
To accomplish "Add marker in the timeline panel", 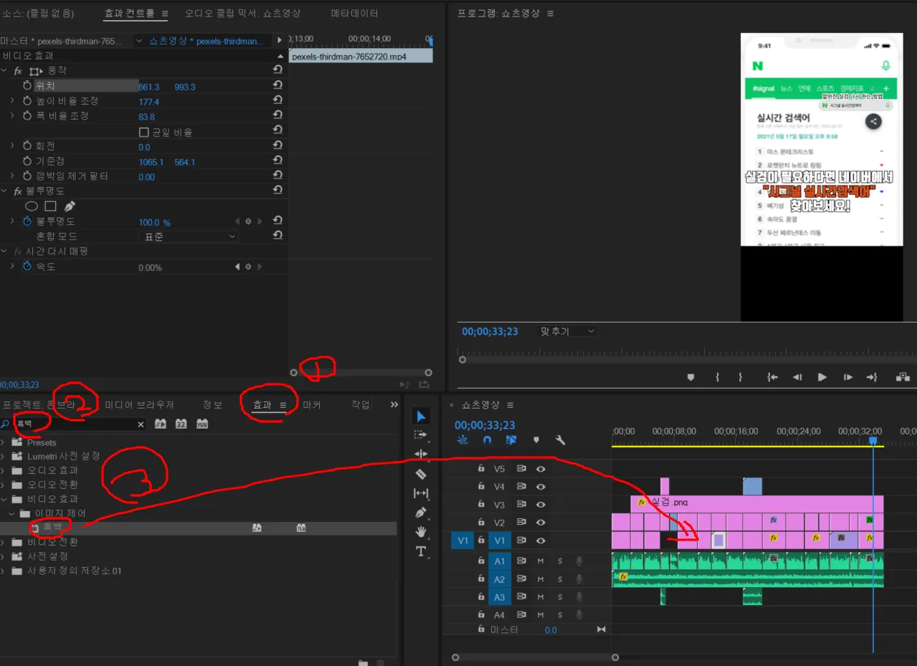I will [x=536, y=440].
